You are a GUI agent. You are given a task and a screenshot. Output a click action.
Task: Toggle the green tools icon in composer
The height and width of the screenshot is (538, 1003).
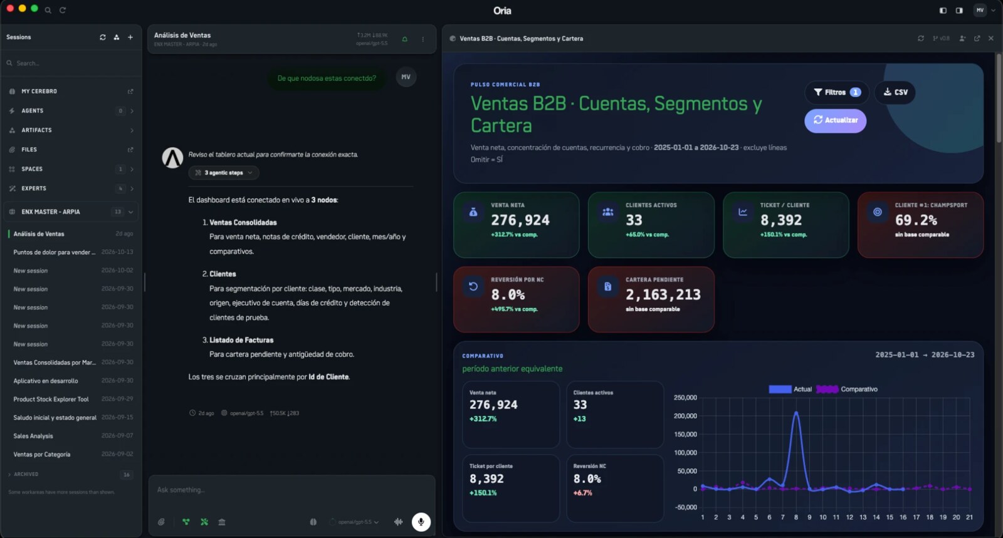pos(204,522)
